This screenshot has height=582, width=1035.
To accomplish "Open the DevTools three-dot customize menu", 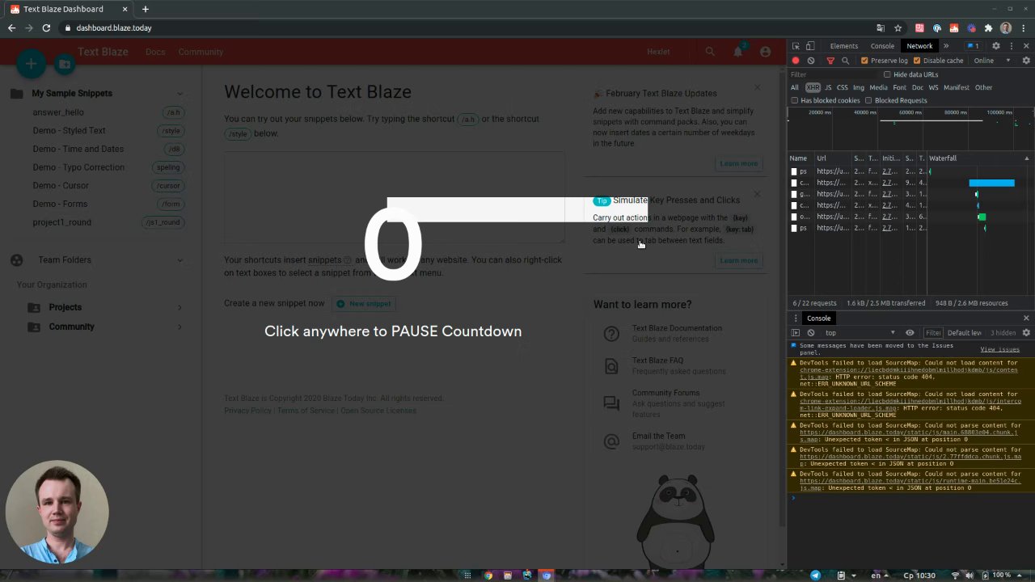I will (x=1011, y=46).
